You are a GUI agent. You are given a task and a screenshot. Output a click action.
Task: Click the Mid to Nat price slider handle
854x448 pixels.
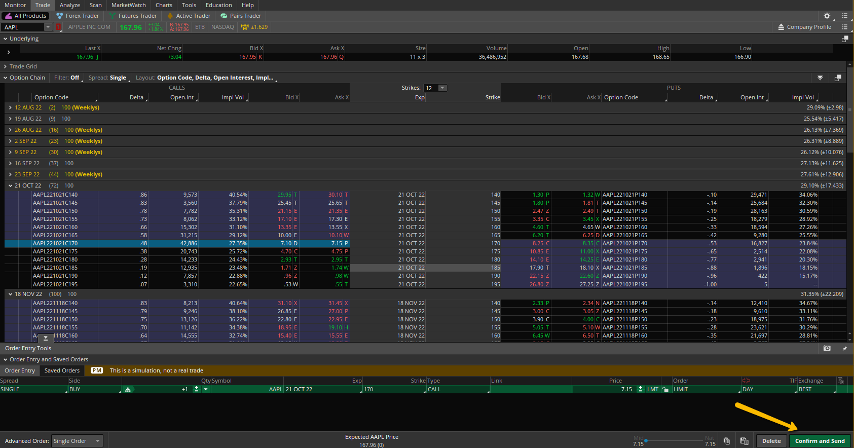pyautogui.click(x=646, y=440)
